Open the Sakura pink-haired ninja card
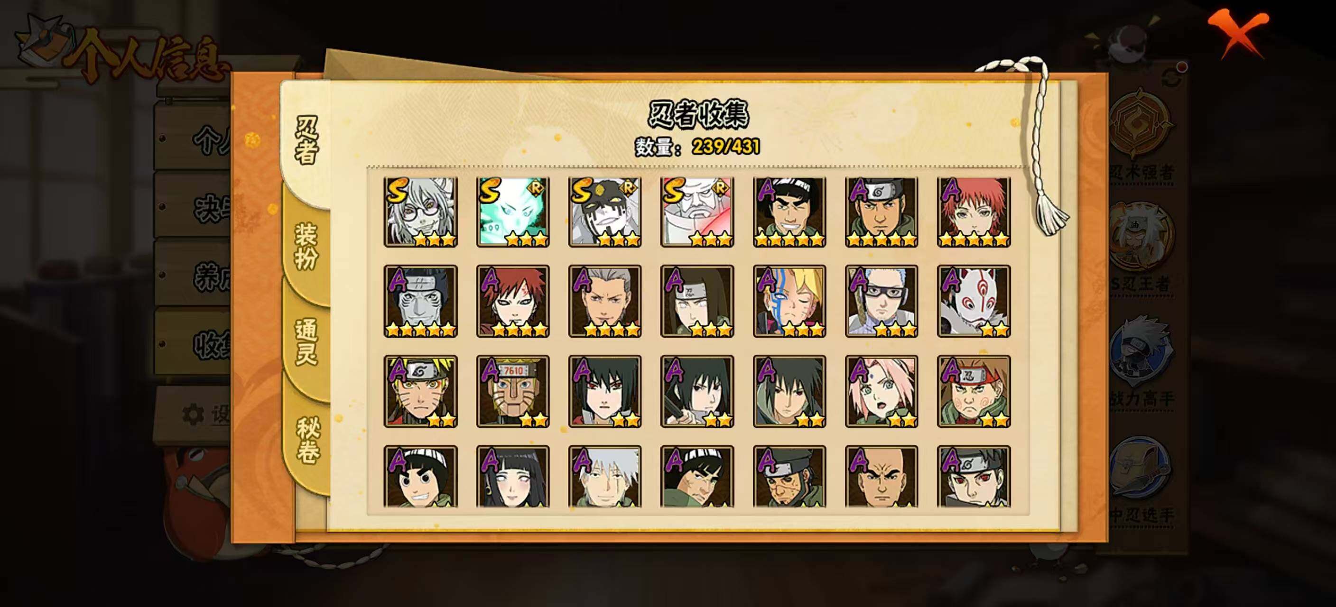This screenshot has width=1336, height=607. point(881,391)
